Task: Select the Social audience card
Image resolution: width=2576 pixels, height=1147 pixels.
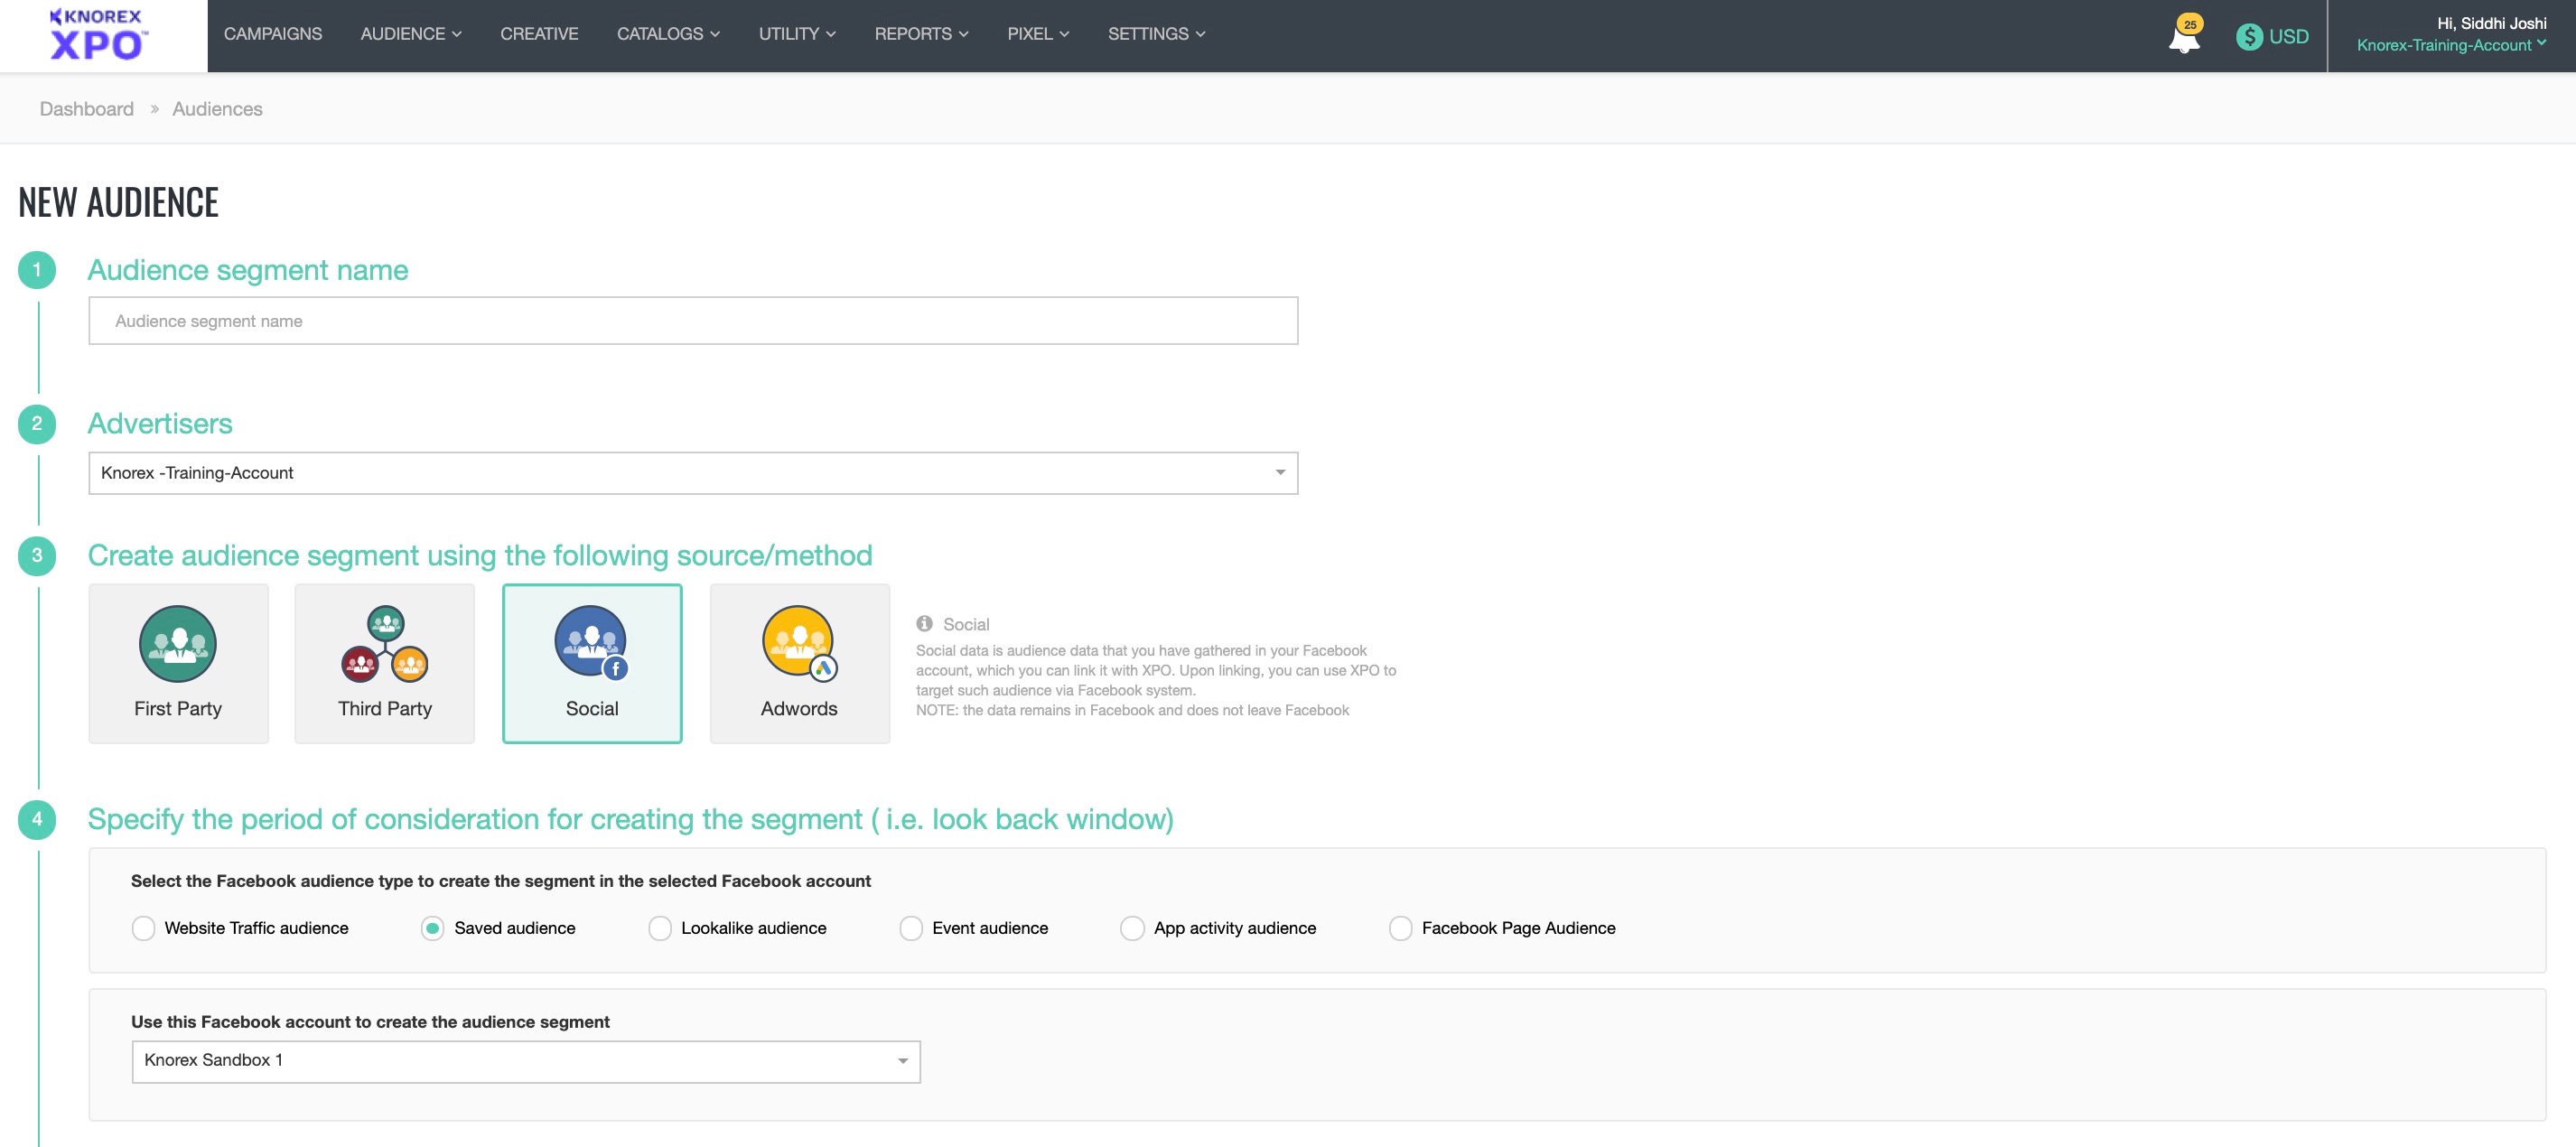Action: (x=592, y=663)
